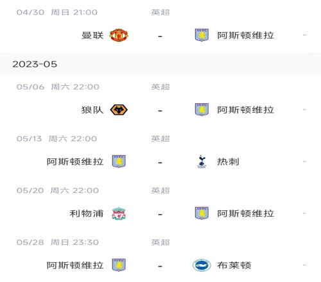The height and width of the screenshot is (282, 321).
Task: Select the 热刺 team name
Action: point(228,162)
